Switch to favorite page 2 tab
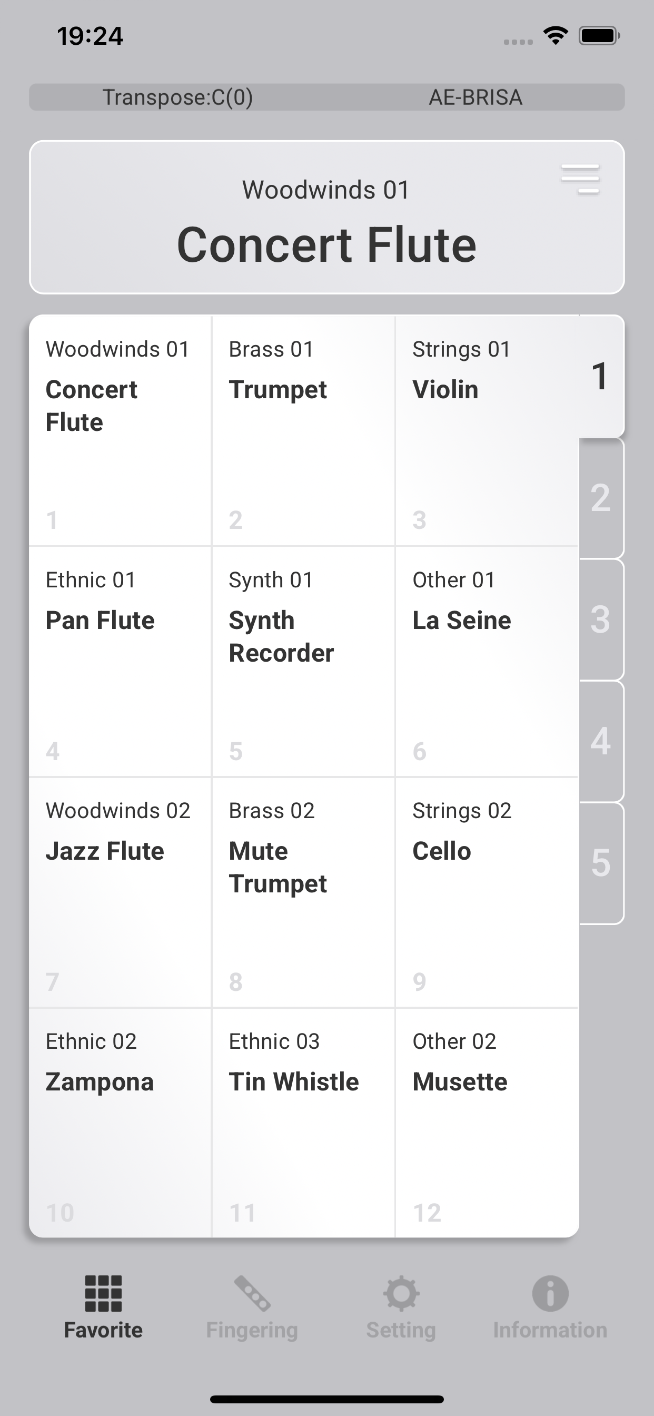The image size is (654, 1416). (x=601, y=498)
